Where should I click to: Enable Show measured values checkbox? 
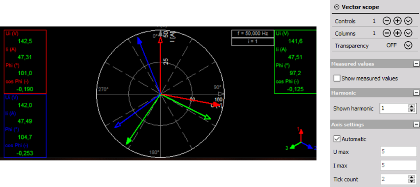coord(337,78)
